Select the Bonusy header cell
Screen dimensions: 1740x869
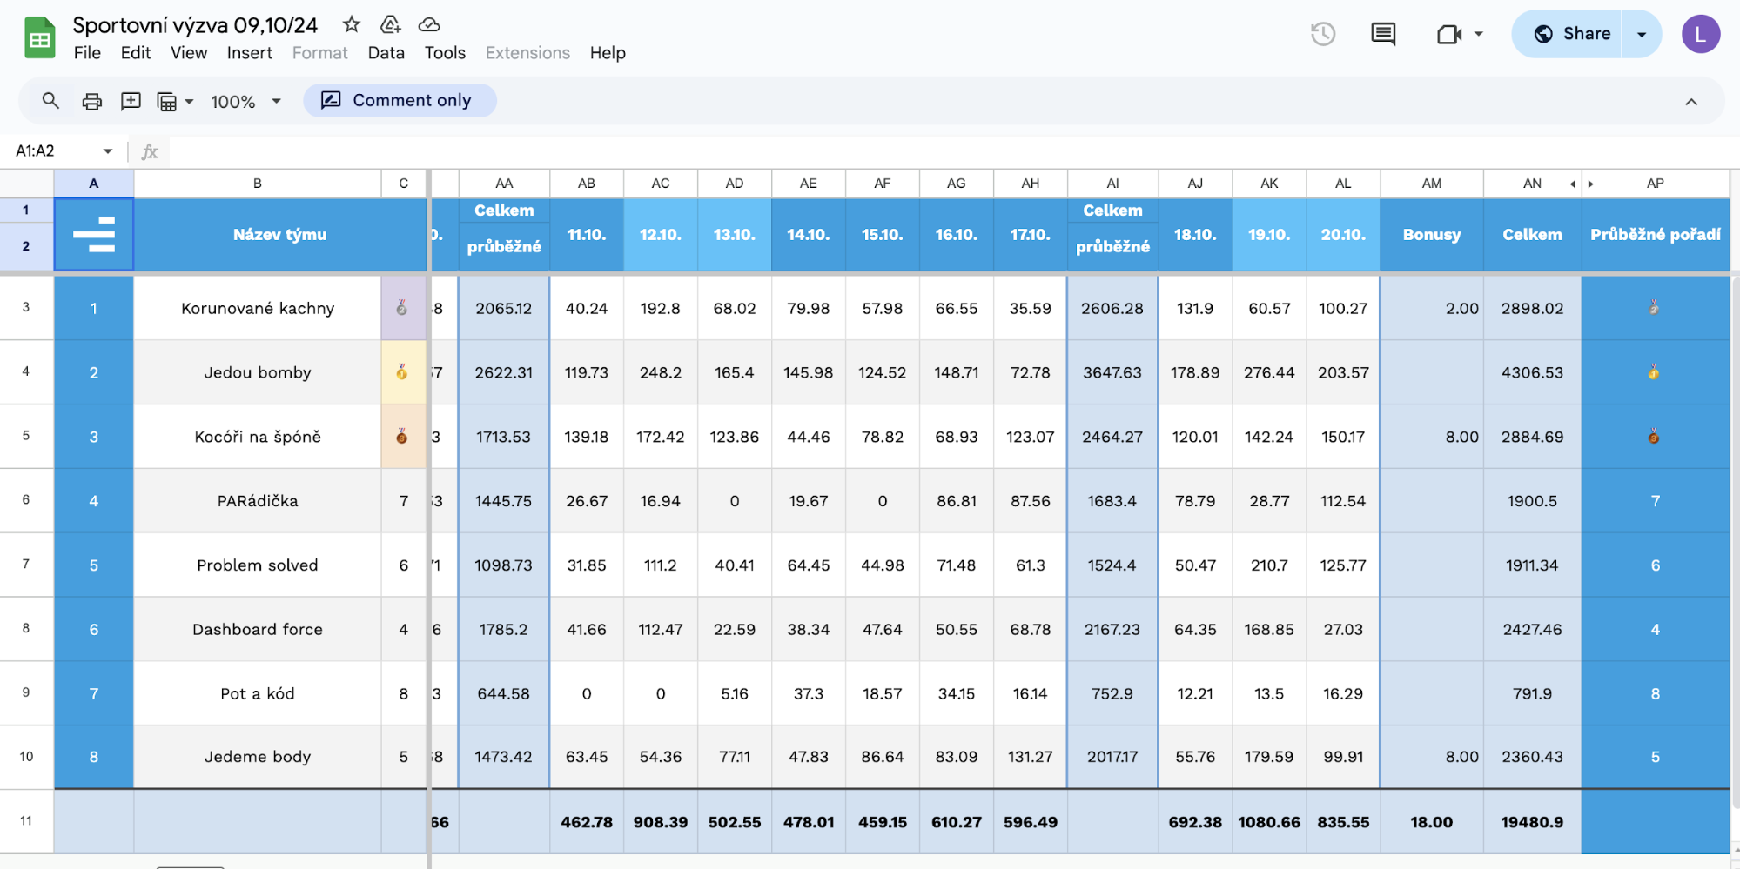(1432, 234)
